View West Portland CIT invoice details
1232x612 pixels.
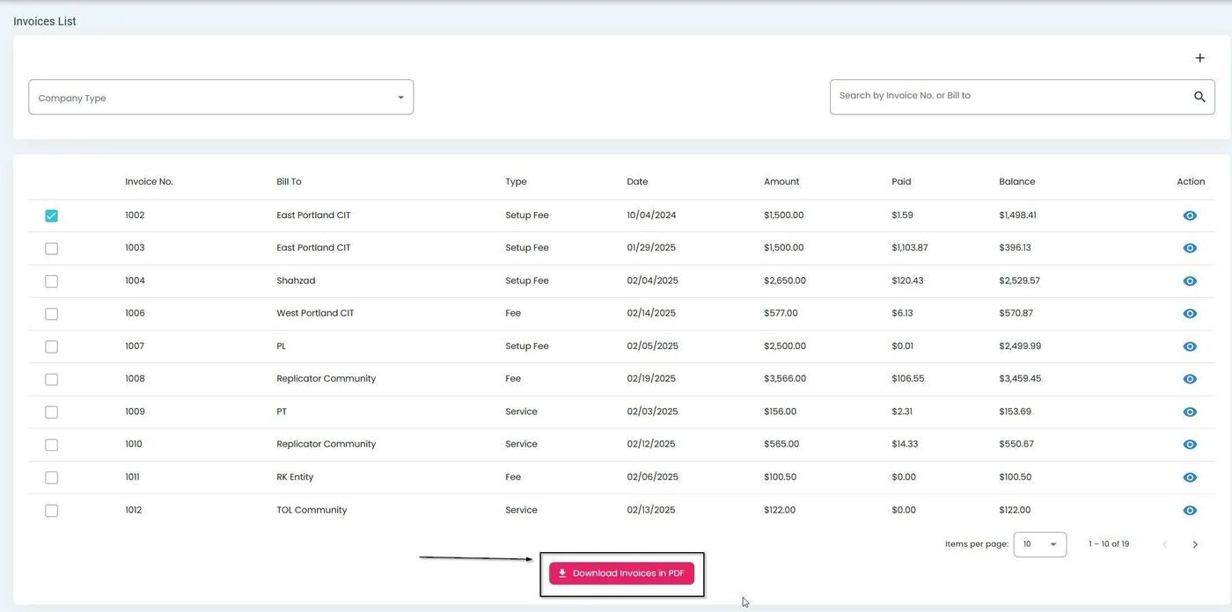pyautogui.click(x=1189, y=312)
